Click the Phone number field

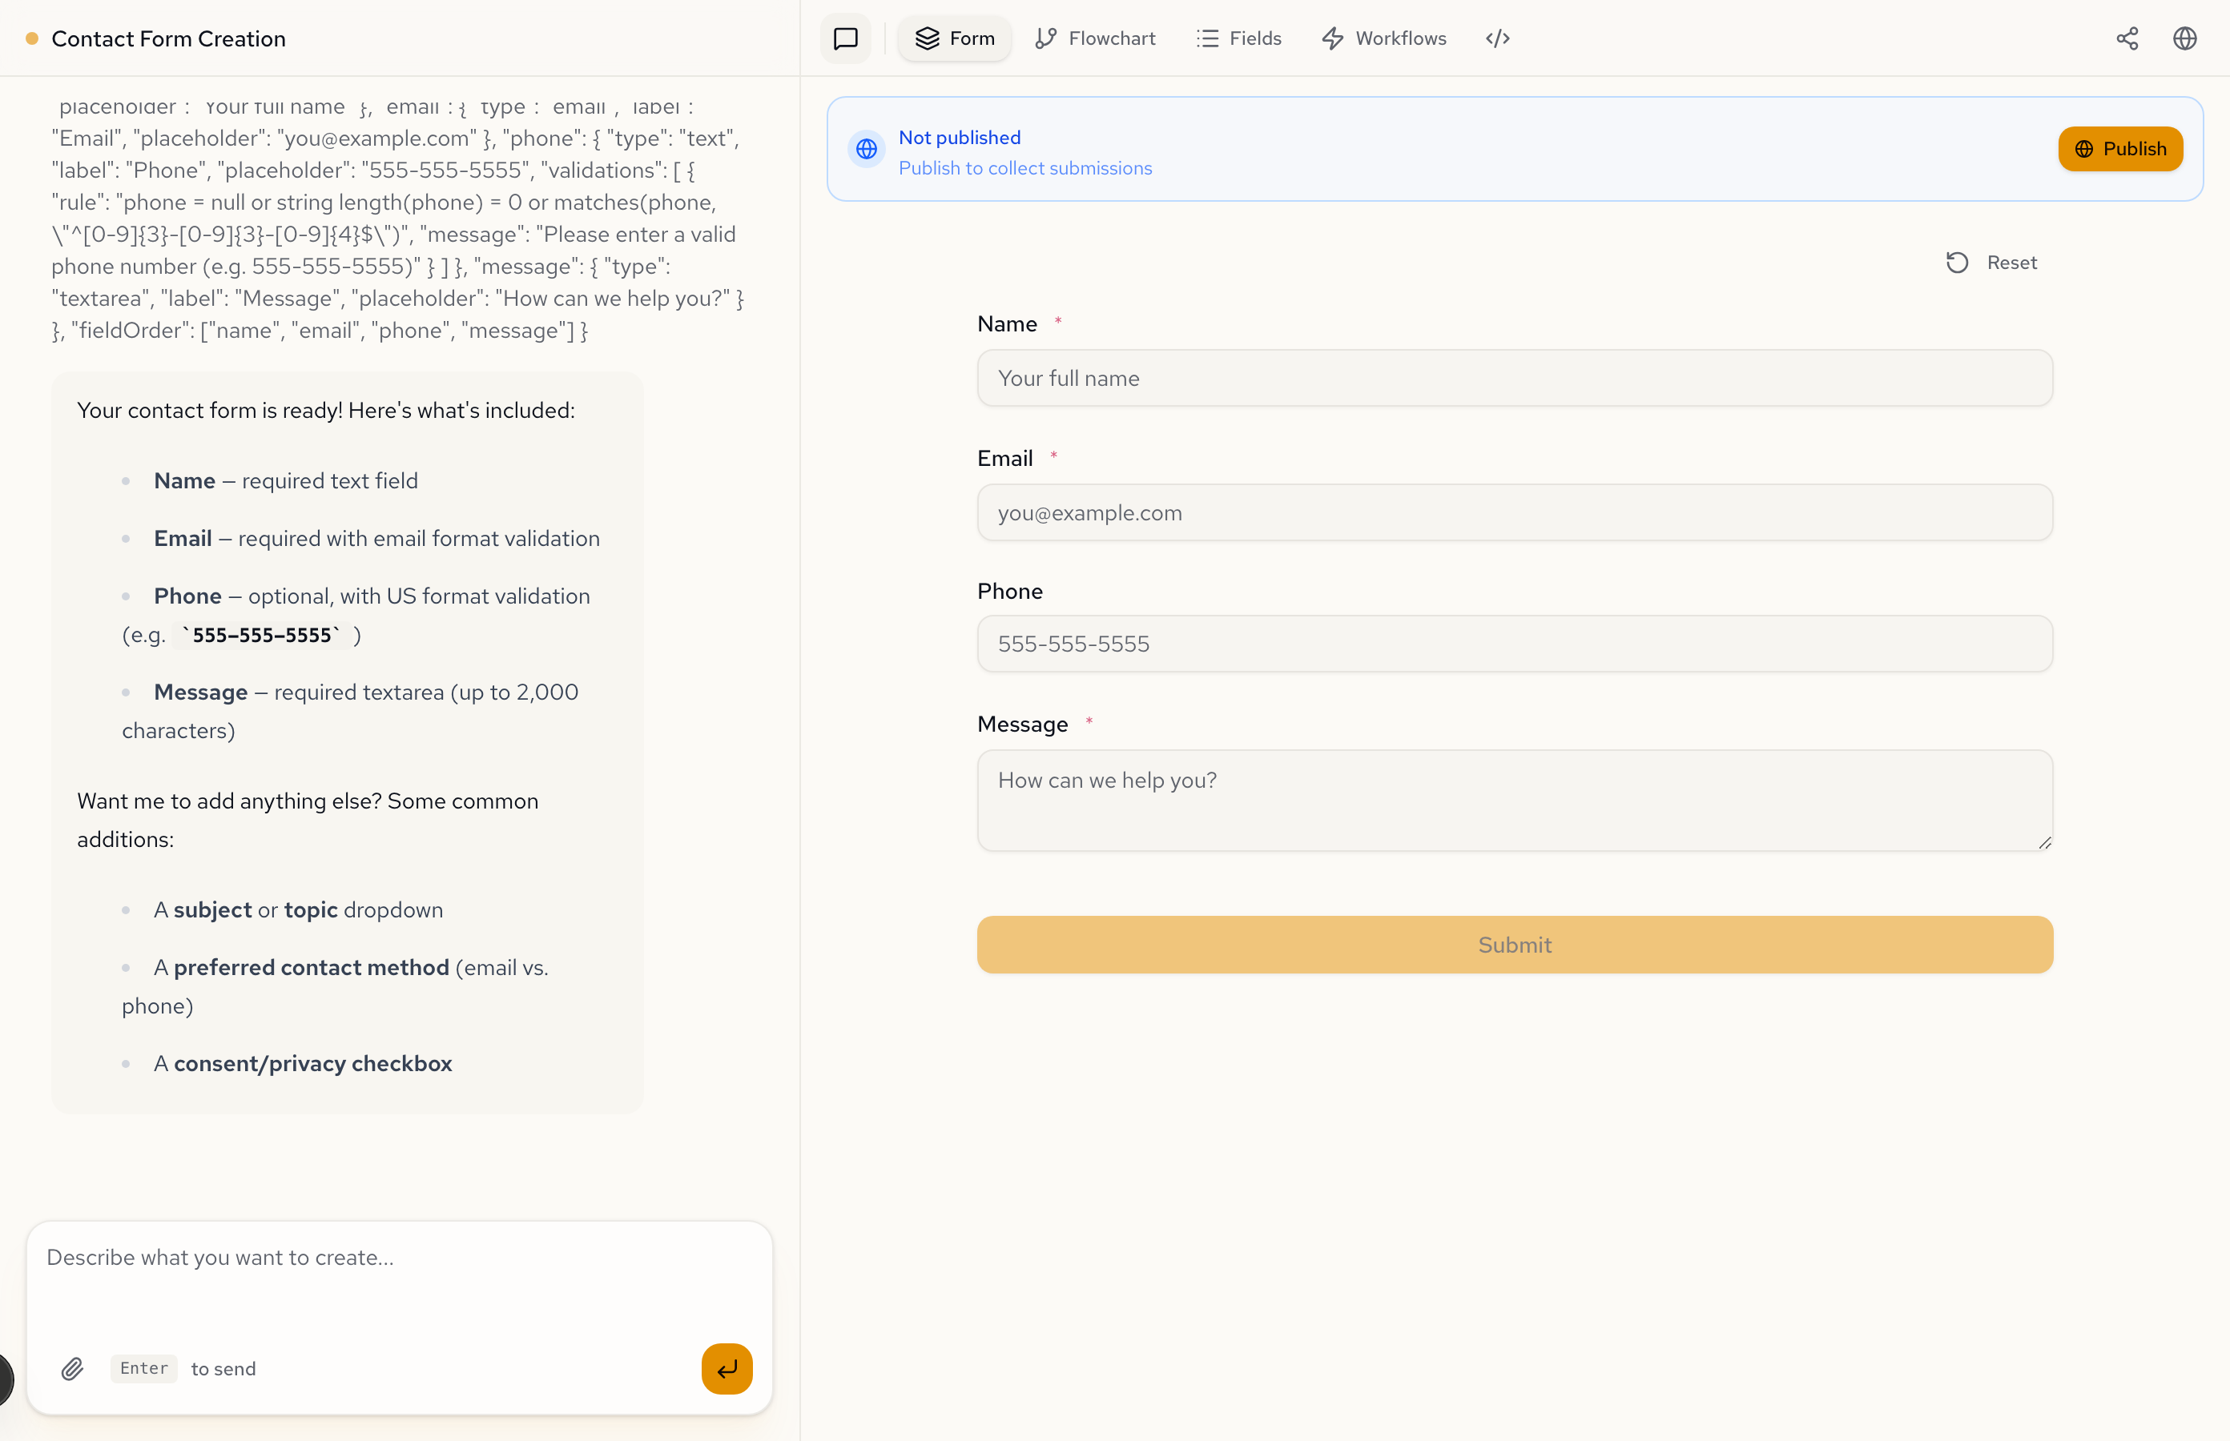[1514, 644]
